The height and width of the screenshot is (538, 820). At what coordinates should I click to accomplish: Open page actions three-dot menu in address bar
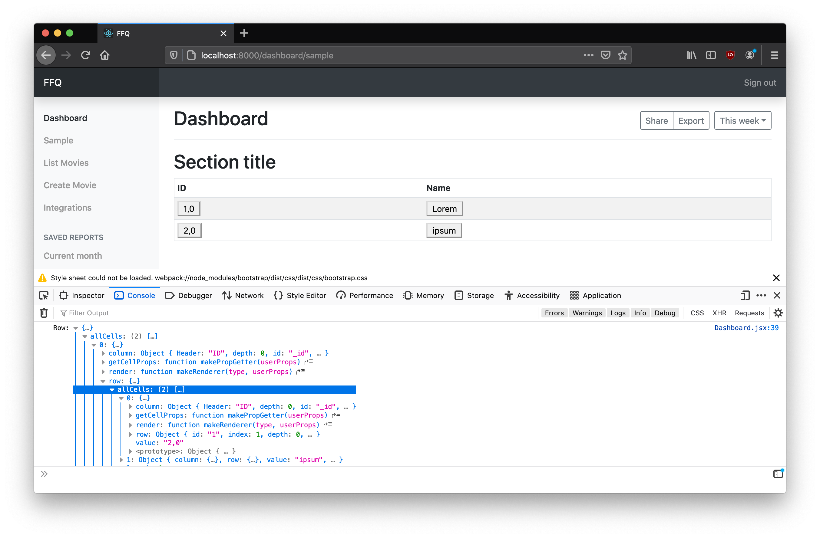click(588, 55)
